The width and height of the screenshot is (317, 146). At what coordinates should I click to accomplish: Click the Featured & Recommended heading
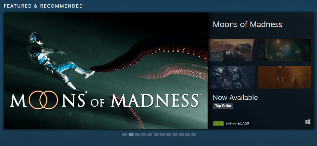tap(43, 6)
